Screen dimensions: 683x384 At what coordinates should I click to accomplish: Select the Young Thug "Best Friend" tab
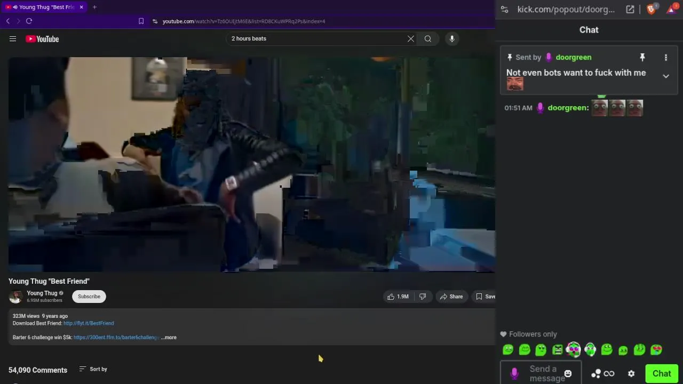coord(45,7)
